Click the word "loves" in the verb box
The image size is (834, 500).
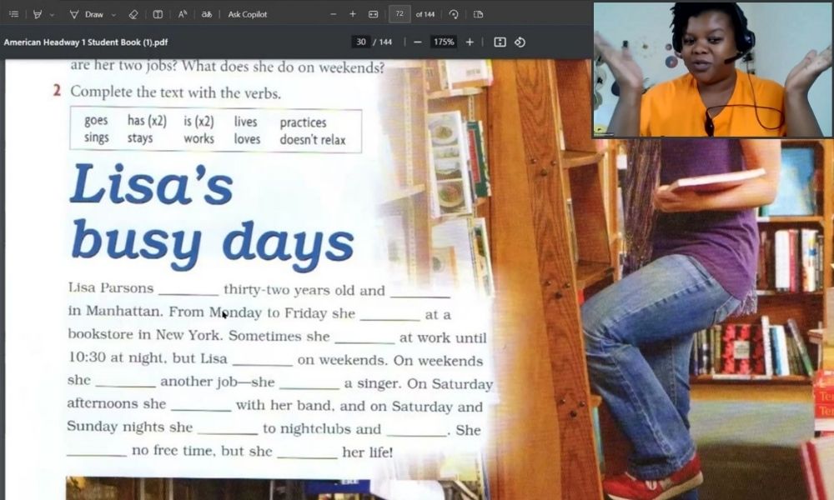248,139
